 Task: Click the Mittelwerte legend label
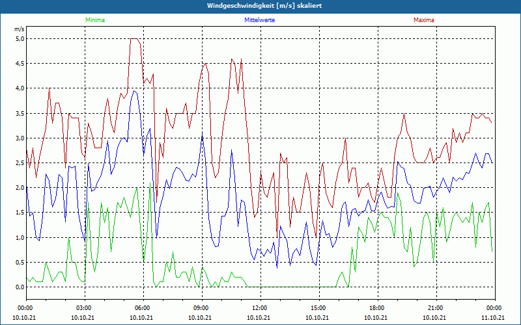259,20
